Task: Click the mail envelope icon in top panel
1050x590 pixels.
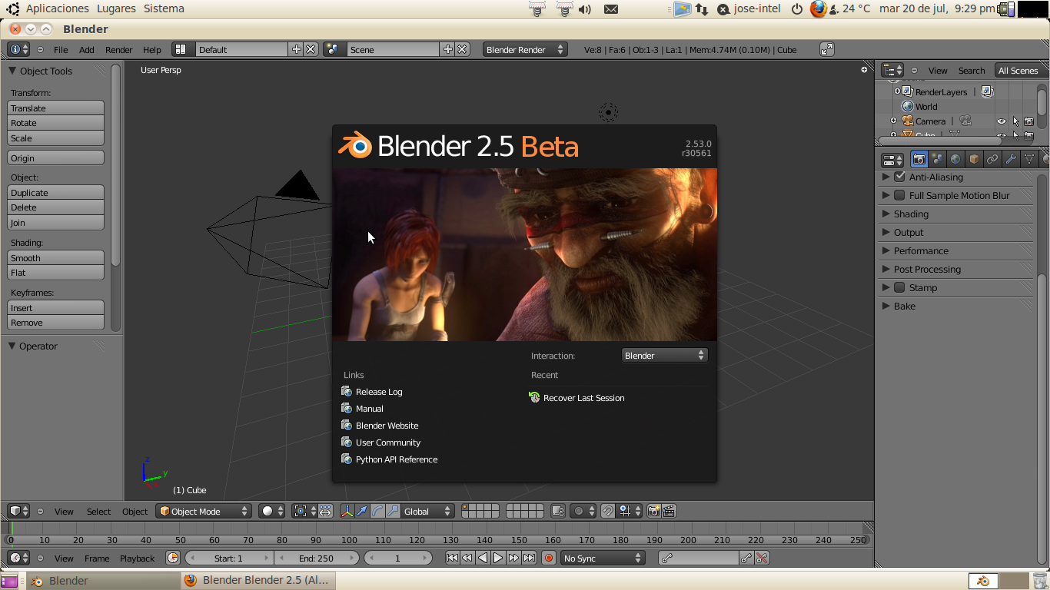Action: point(611,9)
